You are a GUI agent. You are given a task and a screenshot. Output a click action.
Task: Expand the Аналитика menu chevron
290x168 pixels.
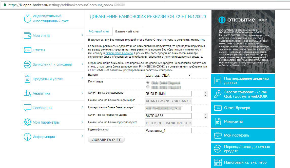[x=82, y=93]
